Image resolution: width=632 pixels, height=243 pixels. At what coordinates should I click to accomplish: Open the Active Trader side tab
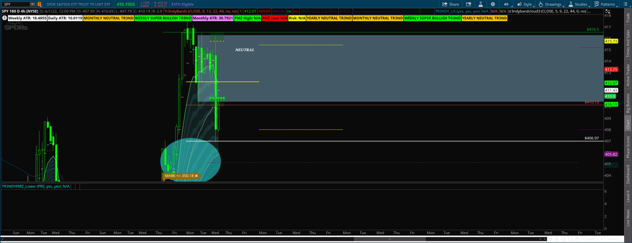627,75
